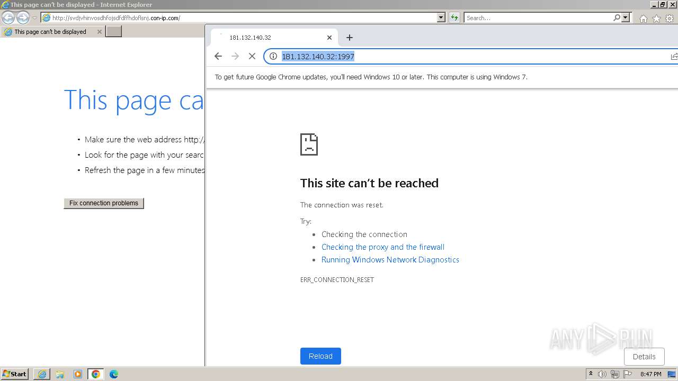Run Windows Network Diagnostics link

[x=390, y=260]
